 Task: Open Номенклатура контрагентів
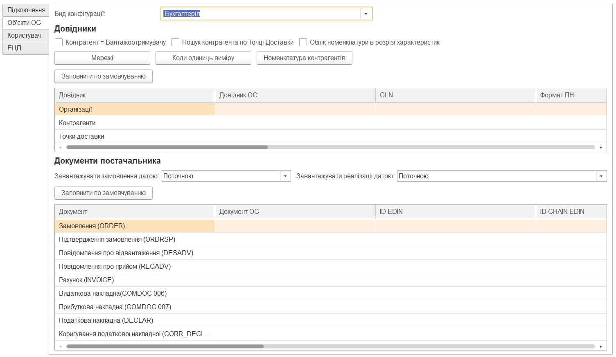coord(305,58)
